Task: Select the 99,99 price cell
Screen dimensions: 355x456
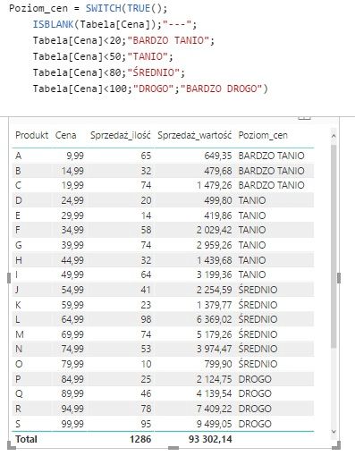Action: tap(72, 424)
